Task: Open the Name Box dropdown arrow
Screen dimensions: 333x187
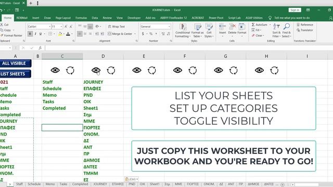Action: point(10,48)
